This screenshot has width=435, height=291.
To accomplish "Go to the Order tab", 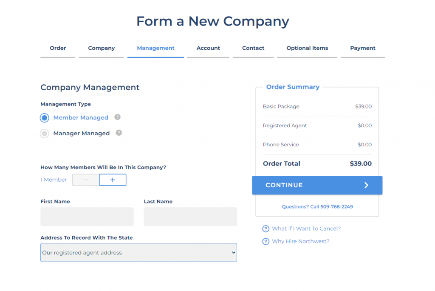I will 58,48.
